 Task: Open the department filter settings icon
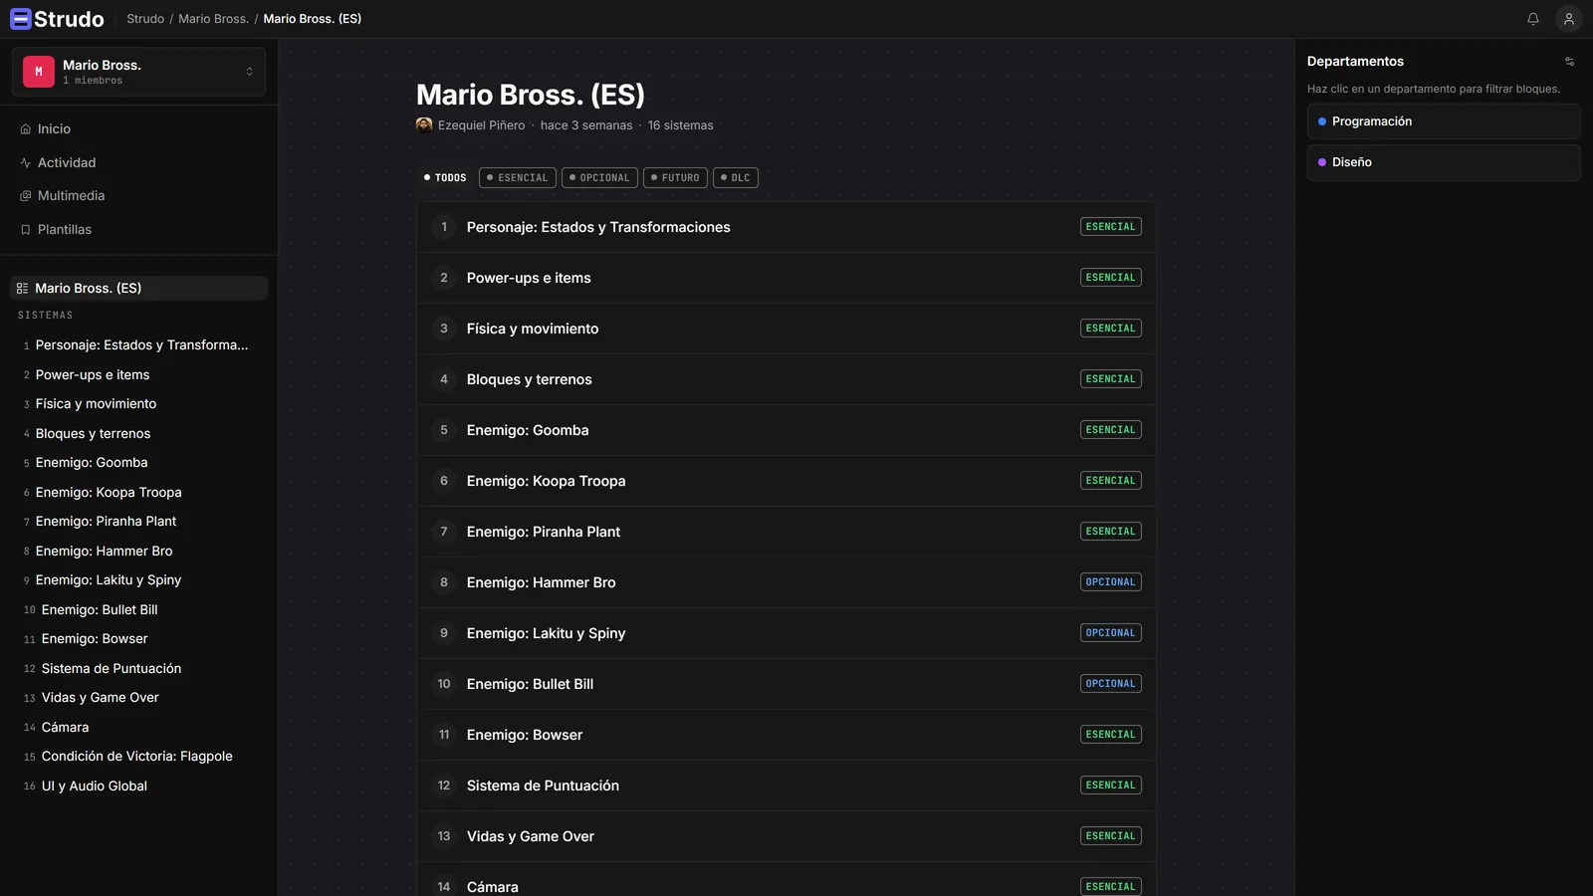(x=1570, y=62)
